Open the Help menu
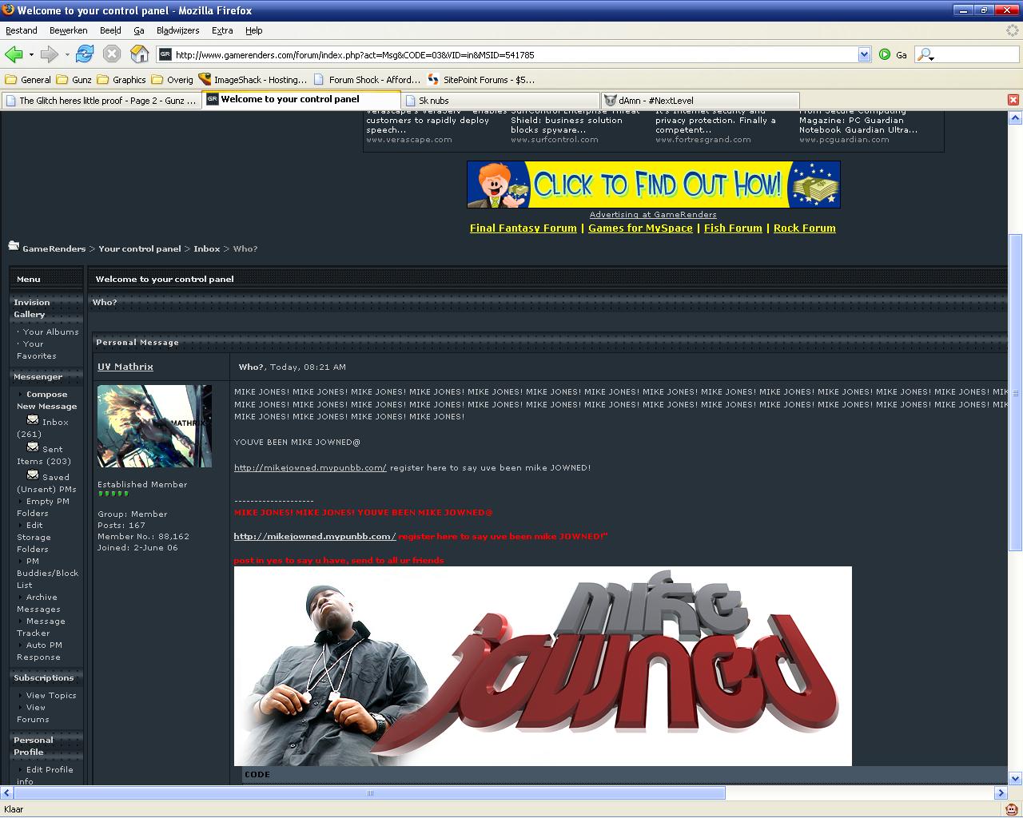The image size is (1023, 818). 254,30
